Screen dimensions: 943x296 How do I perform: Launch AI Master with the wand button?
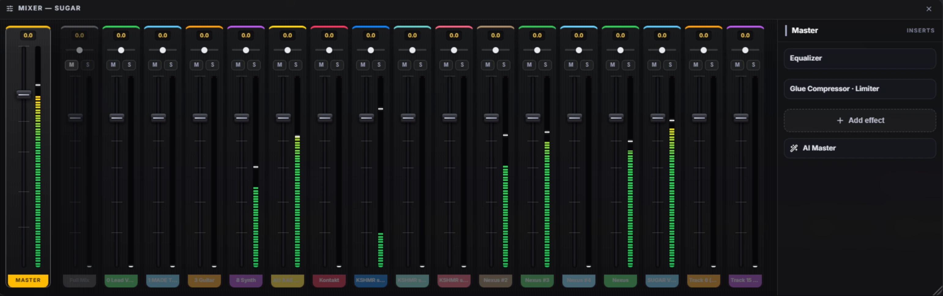pyautogui.click(x=859, y=148)
